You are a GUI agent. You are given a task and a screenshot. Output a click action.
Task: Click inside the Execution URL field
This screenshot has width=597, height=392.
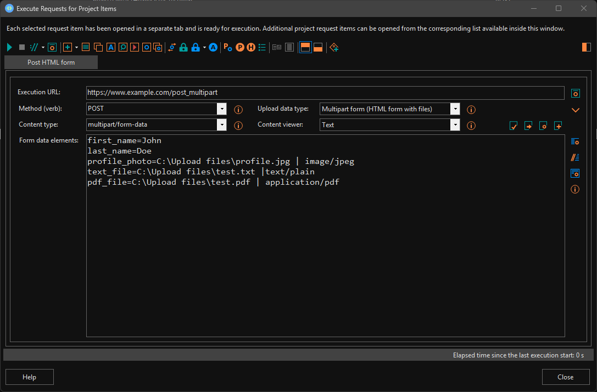click(x=324, y=93)
